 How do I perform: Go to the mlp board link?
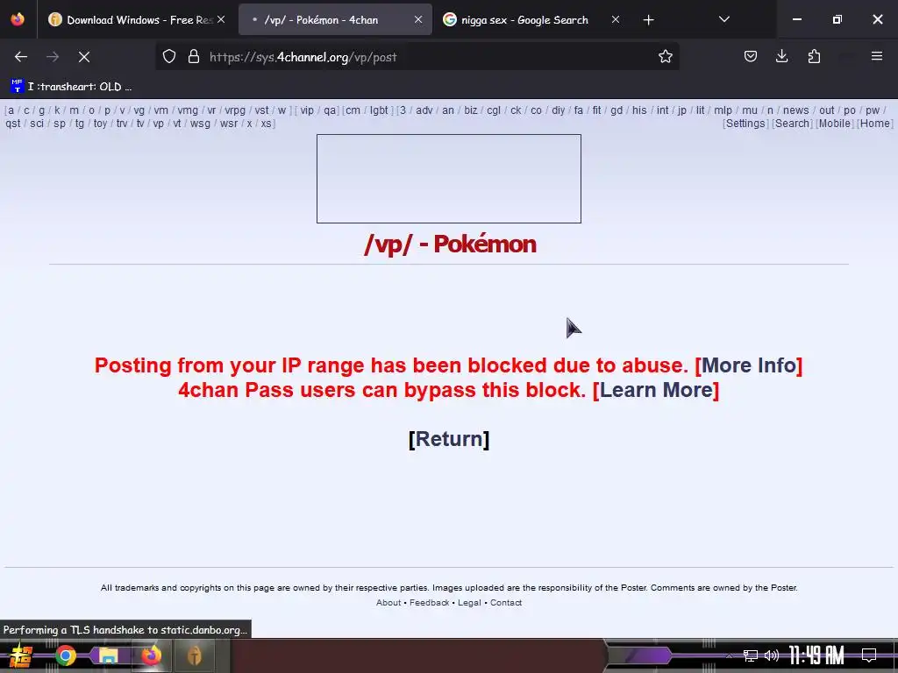tap(723, 110)
